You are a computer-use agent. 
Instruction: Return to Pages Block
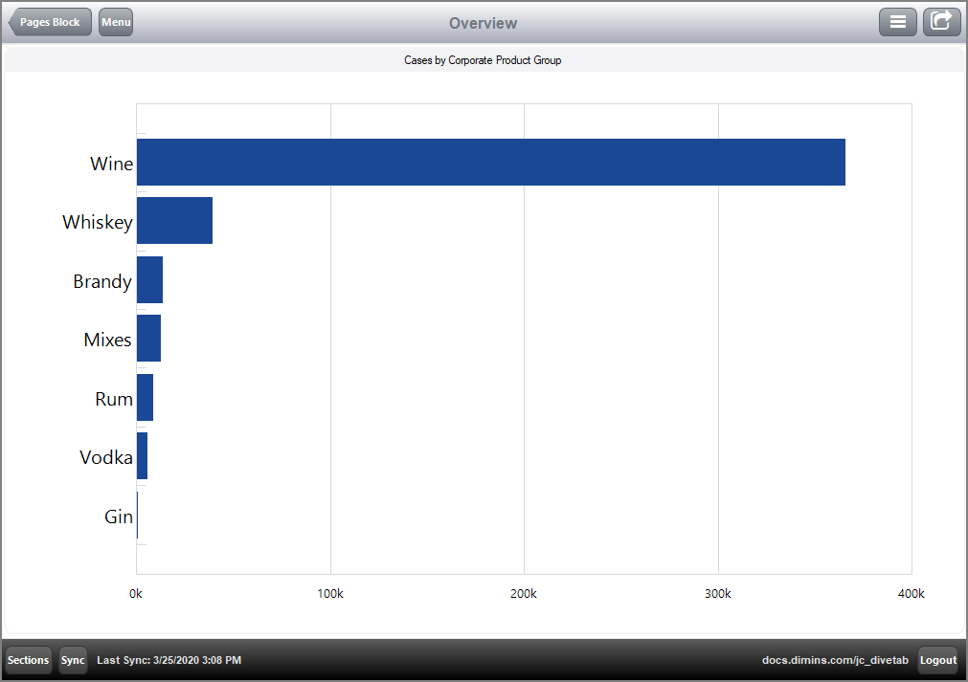[x=49, y=22]
